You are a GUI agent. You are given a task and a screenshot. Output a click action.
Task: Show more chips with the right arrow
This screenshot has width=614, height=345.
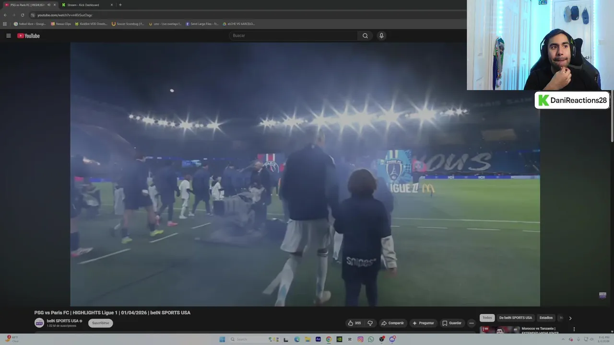570,318
